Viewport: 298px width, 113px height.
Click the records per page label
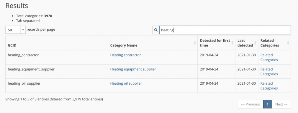[x=41, y=30]
